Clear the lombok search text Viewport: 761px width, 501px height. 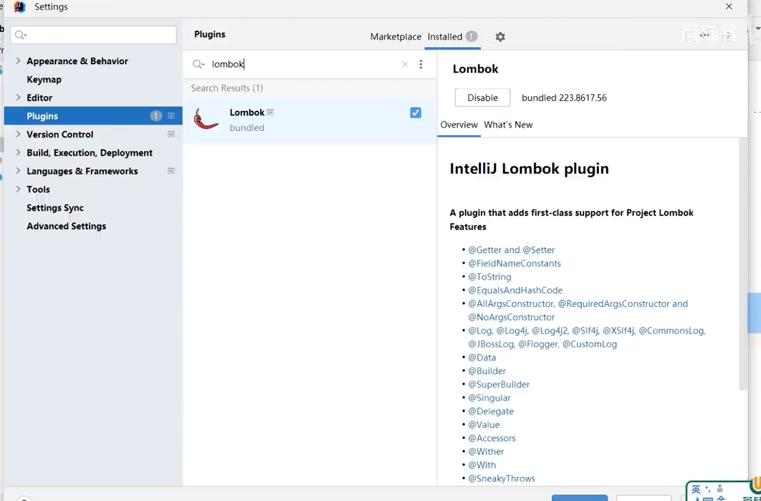pyautogui.click(x=405, y=64)
